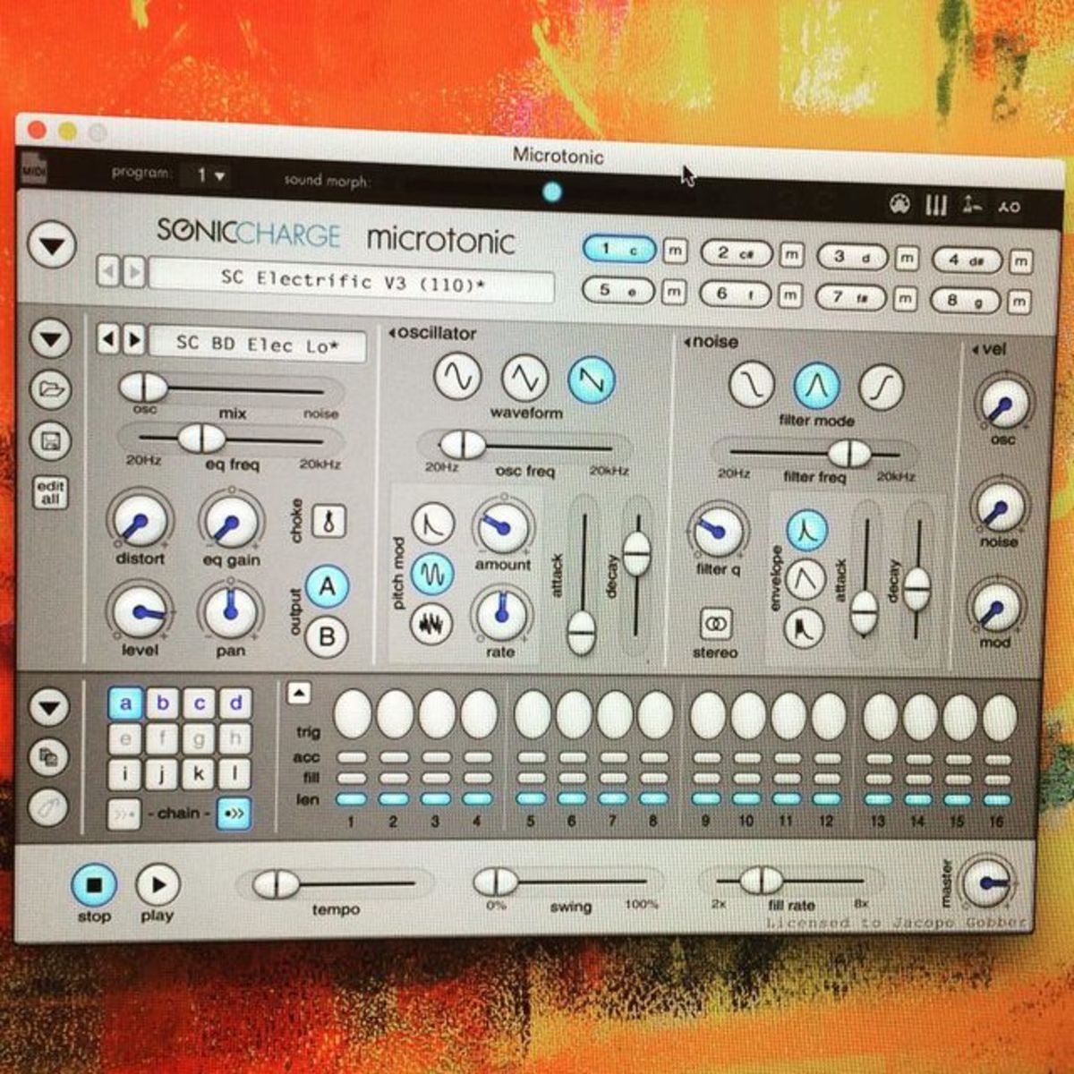Viewport: 1074px width, 1074px height.
Task: Open the drum patch menu arrow
Action: (51, 339)
